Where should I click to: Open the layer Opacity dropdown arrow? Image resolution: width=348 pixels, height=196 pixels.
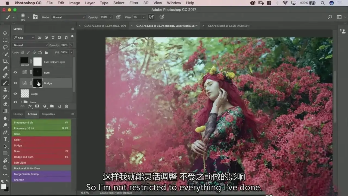coord(71,45)
